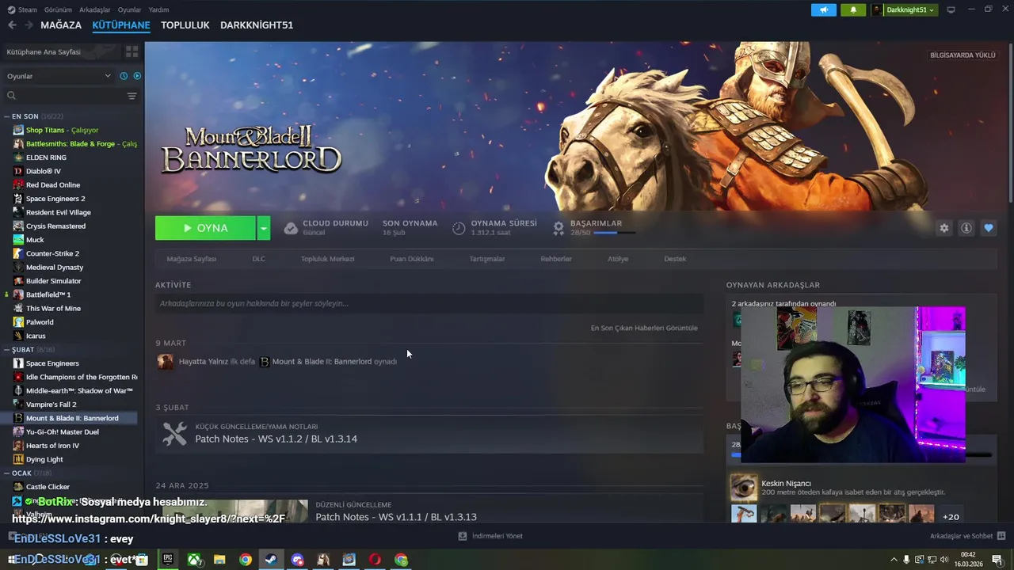
Task: Open the Yardım menu
Action: [158, 9]
